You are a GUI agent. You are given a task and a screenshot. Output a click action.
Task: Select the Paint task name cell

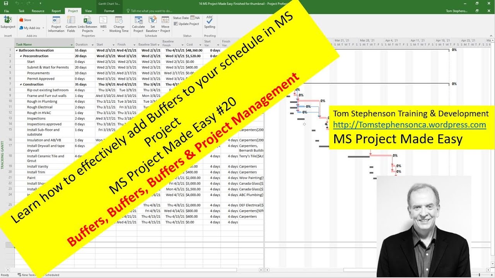tap(44, 178)
